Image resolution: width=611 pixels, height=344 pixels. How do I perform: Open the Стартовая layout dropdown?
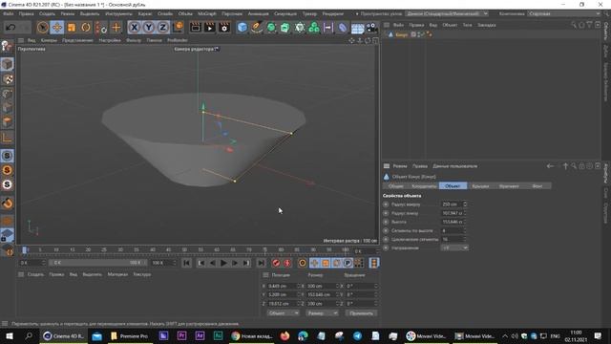(564, 13)
